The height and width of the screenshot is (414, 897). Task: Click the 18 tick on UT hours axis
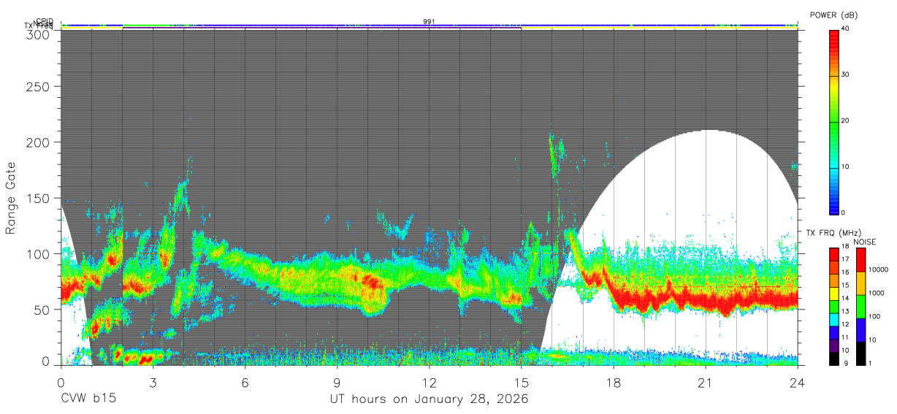click(x=613, y=383)
